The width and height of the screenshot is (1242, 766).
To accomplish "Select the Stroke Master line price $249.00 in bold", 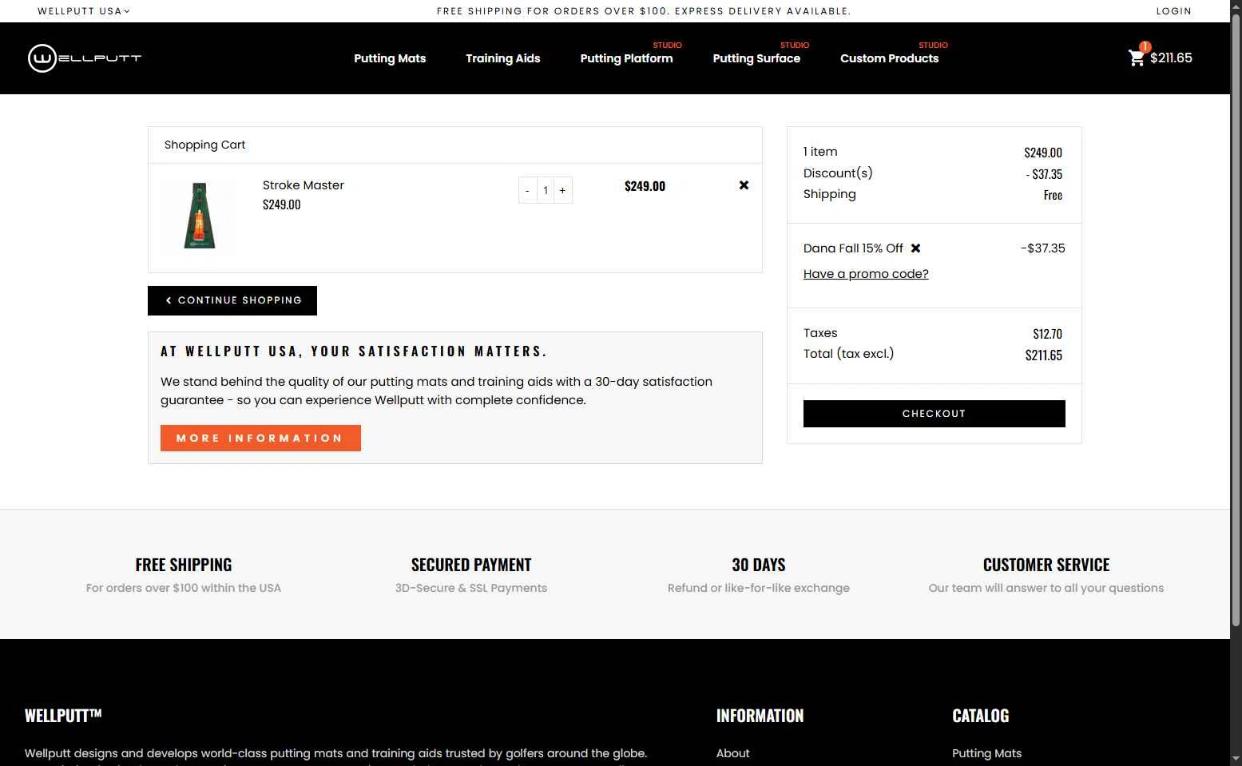I will [x=645, y=186].
